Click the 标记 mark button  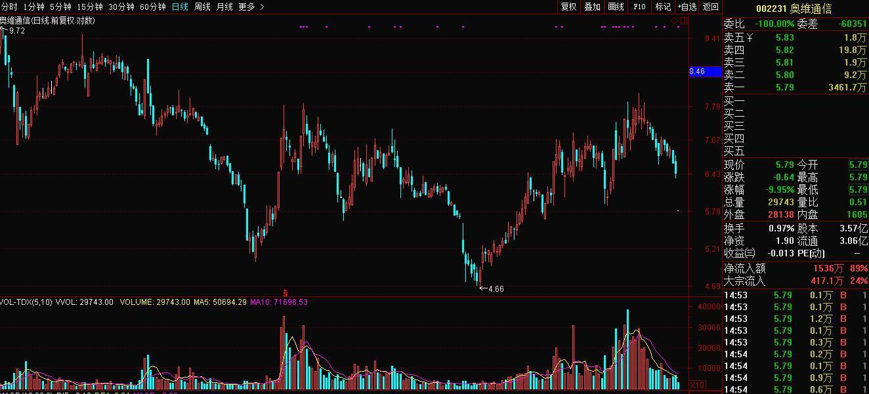(663, 7)
